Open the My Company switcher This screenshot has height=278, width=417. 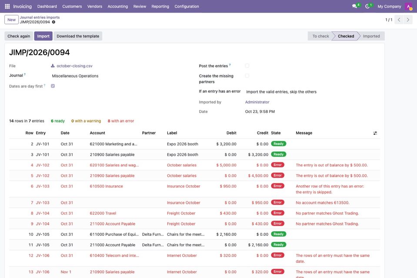point(389,7)
